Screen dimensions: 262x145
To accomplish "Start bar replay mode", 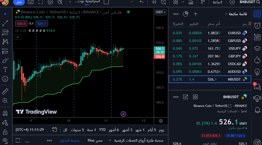I will tap(154, 2).
